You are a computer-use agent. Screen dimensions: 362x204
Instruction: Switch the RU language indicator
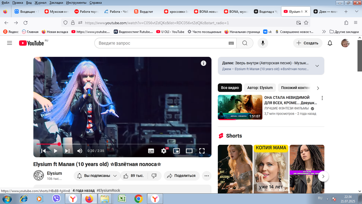point(320,198)
